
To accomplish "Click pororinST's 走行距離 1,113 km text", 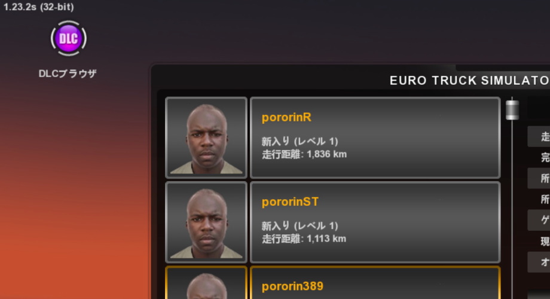I will 304,239.
